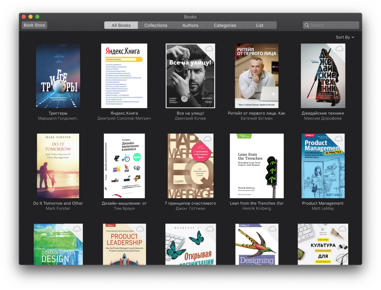The height and width of the screenshot is (290, 381).
Task: Open Дизайн-мышление book cover
Action: [124, 166]
